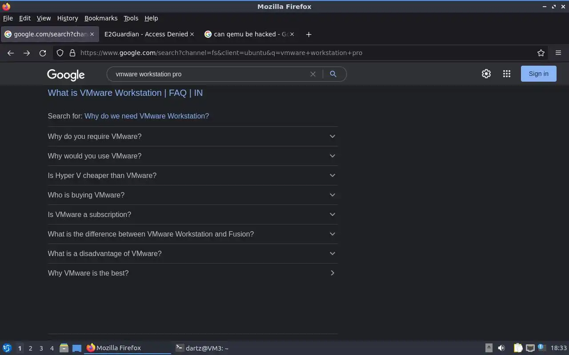Clear the Google search box
Viewport: 569px width, 355px height.
313,74
